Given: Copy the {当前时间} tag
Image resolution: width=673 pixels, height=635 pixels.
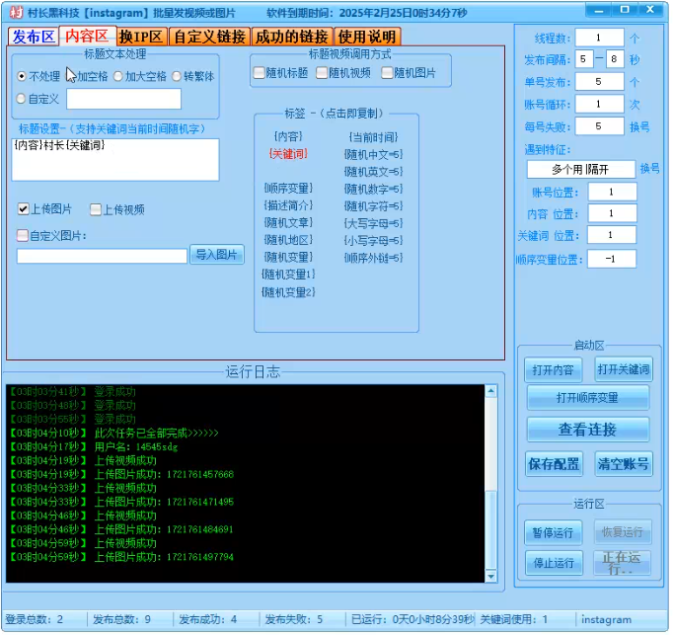Looking at the screenshot, I should coord(373,137).
